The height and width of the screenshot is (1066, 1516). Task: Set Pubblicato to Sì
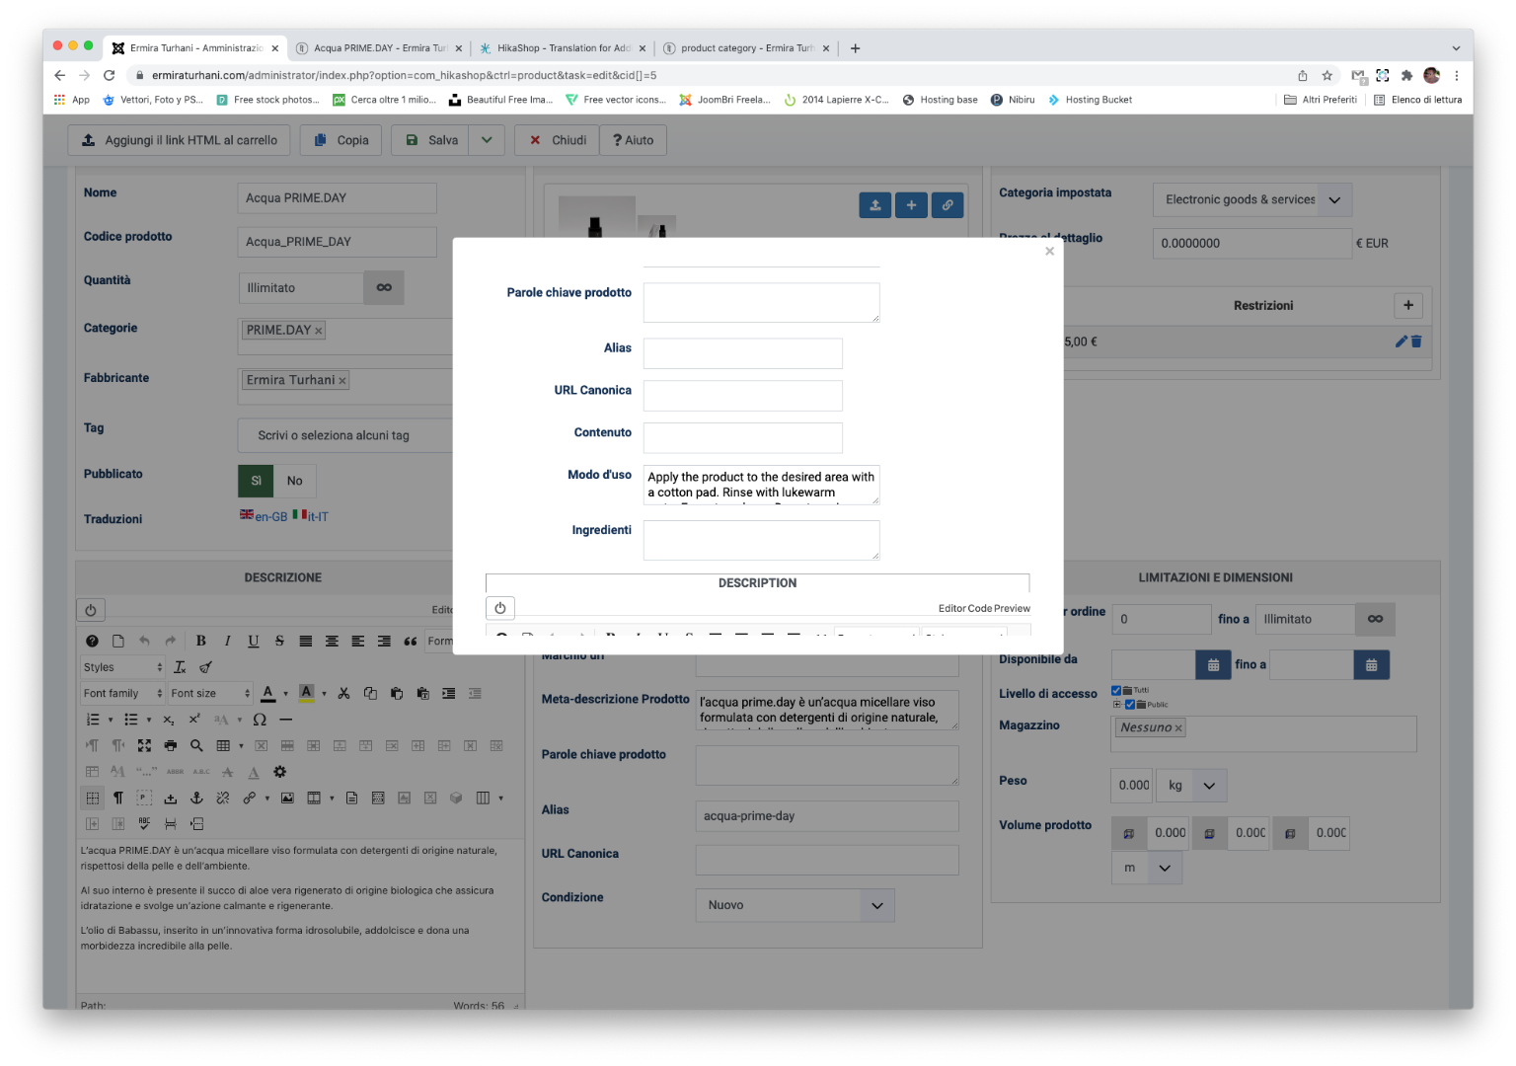pyautogui.click(x=256, y=481)
